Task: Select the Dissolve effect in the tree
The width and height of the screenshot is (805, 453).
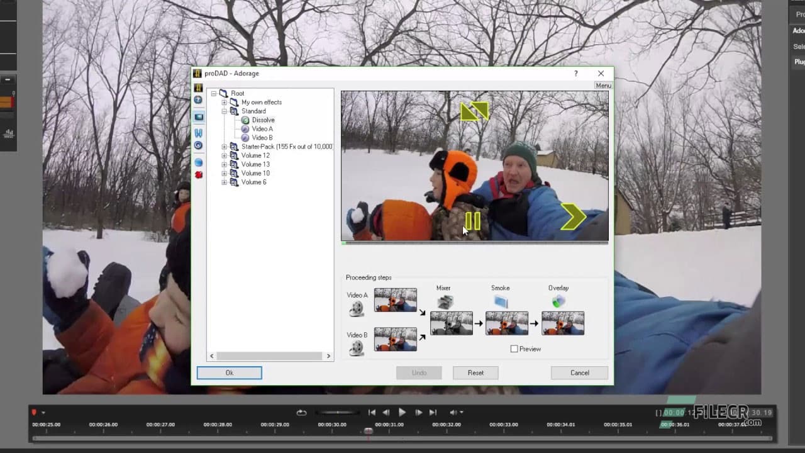Action: (263, 120)
